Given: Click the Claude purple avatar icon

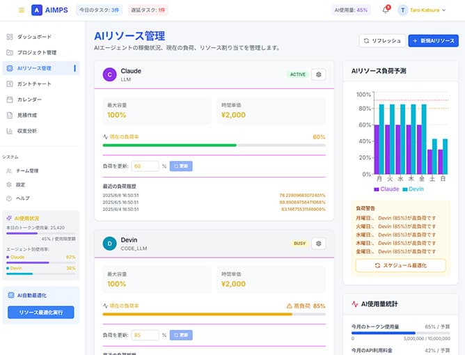Looking at the screenshot, I should (x=109, y=74).
